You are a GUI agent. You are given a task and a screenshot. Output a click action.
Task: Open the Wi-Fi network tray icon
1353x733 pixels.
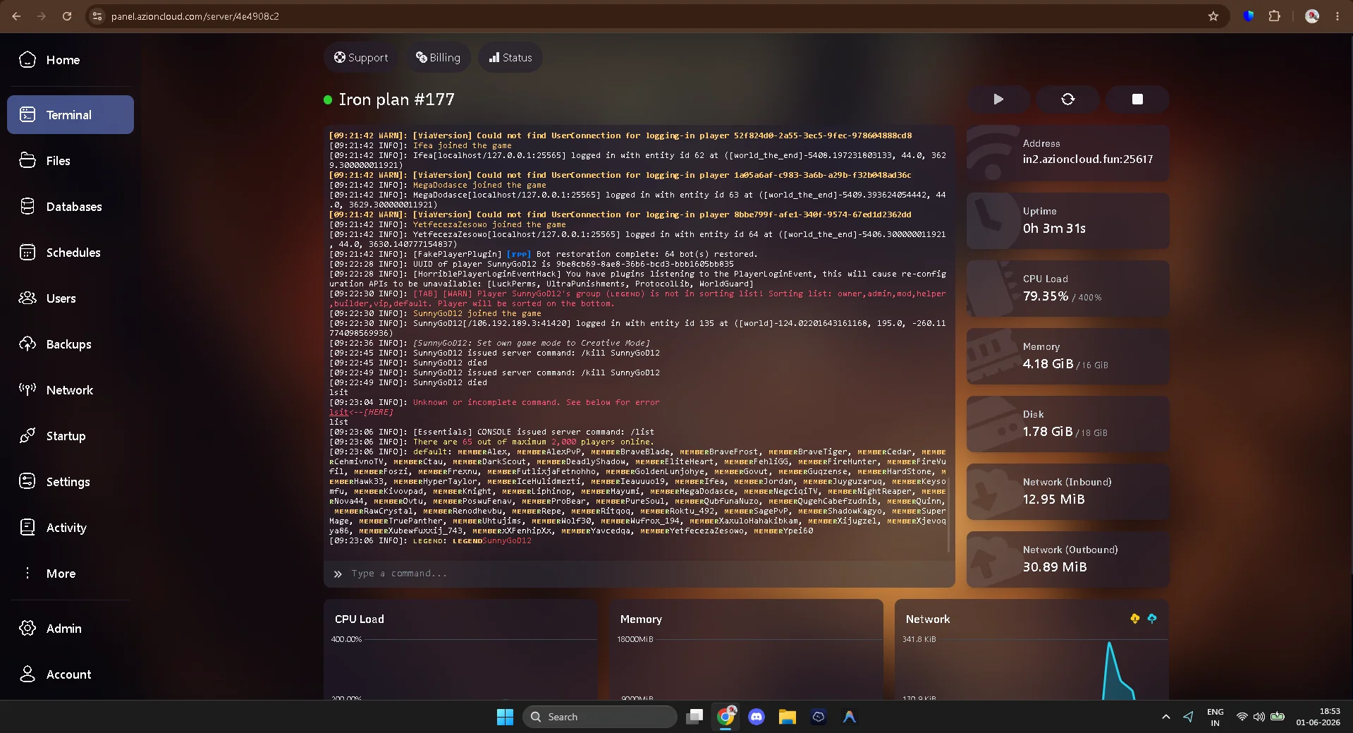[x=1242, y=717]
